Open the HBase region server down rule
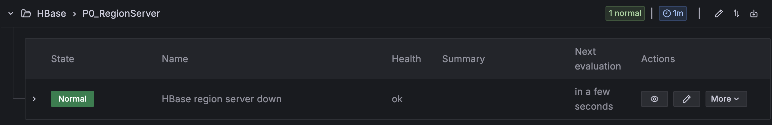 pos(222,99)
